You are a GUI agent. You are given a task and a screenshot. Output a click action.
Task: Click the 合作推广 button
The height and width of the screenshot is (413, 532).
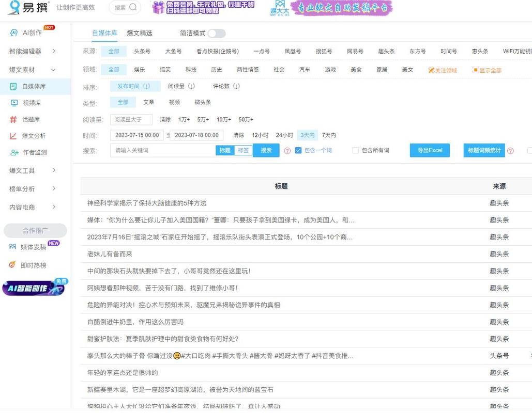[x=35, y=231]
